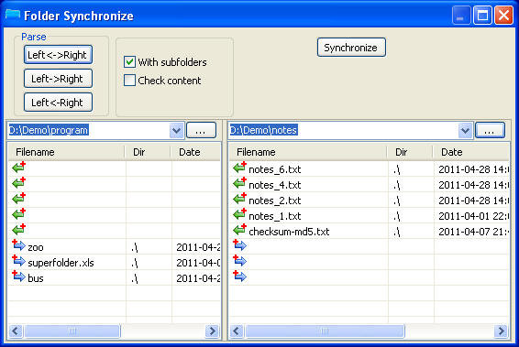Click copy-left arrow icon beside checksum-md5.txt
The width and height of the screenshot is (519, 347).
click(x=239, y=230)
